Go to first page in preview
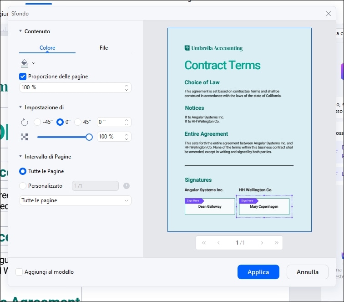344x302 pixels. pyautogui.click(x=204, y=243)
